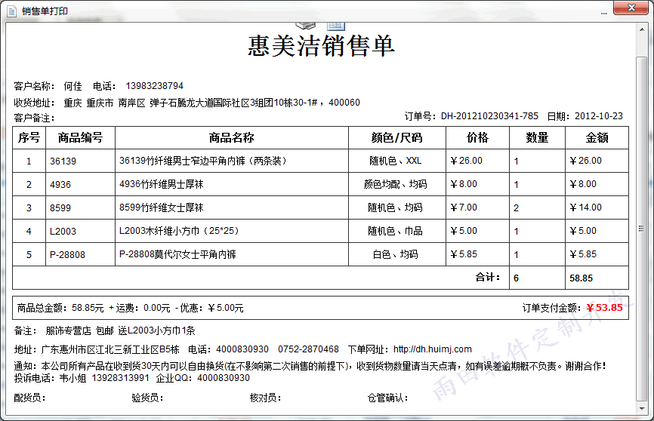Screen dimensions: 654x421
Task: Click the 核对员 label
Action: pos(266,398)
